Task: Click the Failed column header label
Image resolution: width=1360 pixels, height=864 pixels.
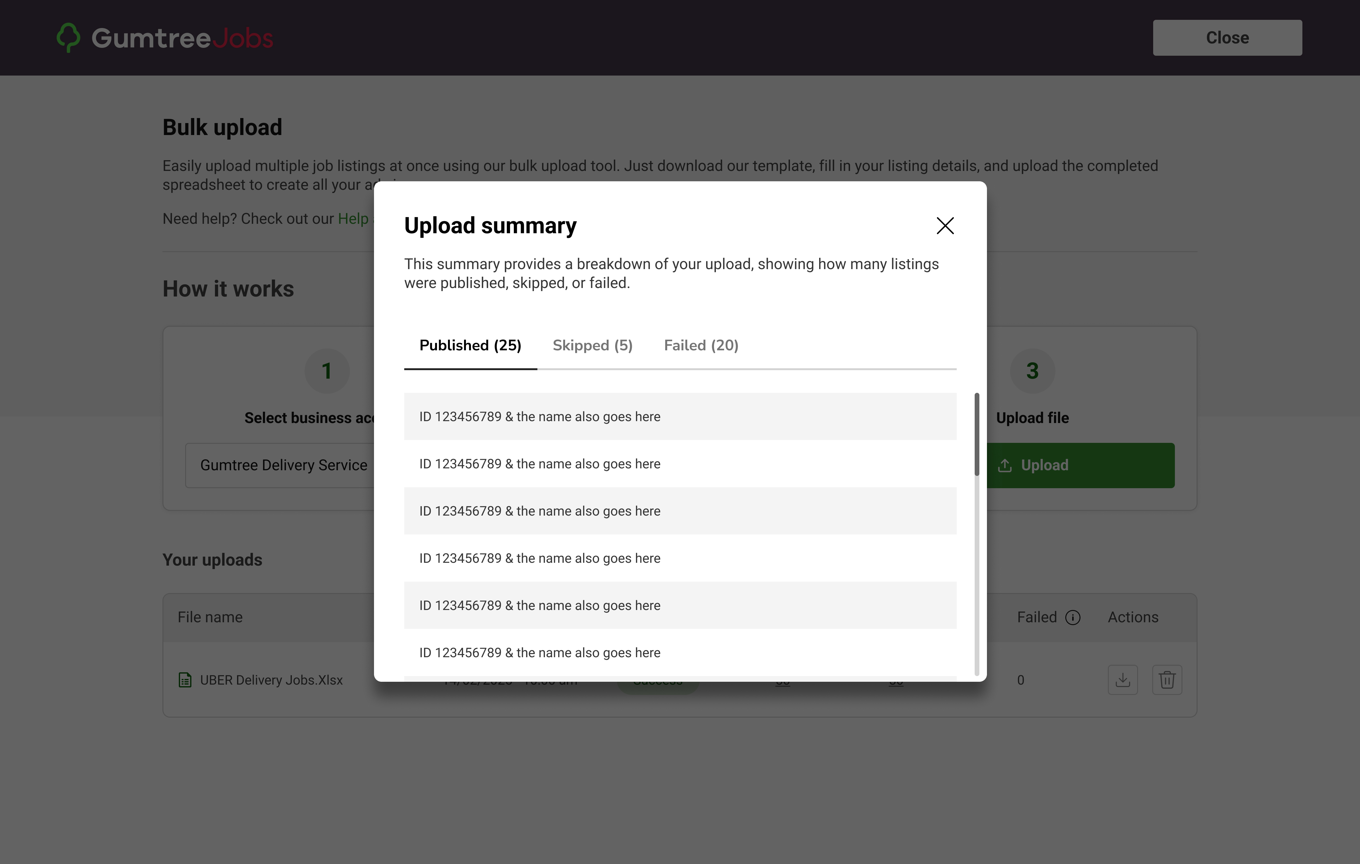Action: click(1037, 617)
